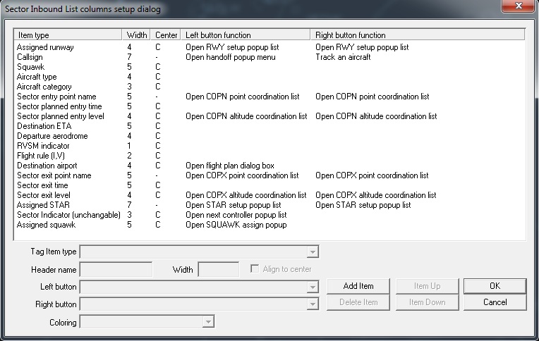This screenshot has height=341, width=539.
Task: Confirm with the OK button
Action: pos(495,286)
